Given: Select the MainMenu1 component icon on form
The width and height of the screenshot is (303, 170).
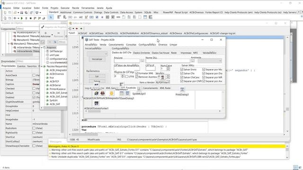Looking at the screenshot, I should (x=122, y=84).
